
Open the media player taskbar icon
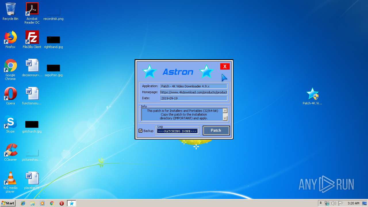point(42,203)
